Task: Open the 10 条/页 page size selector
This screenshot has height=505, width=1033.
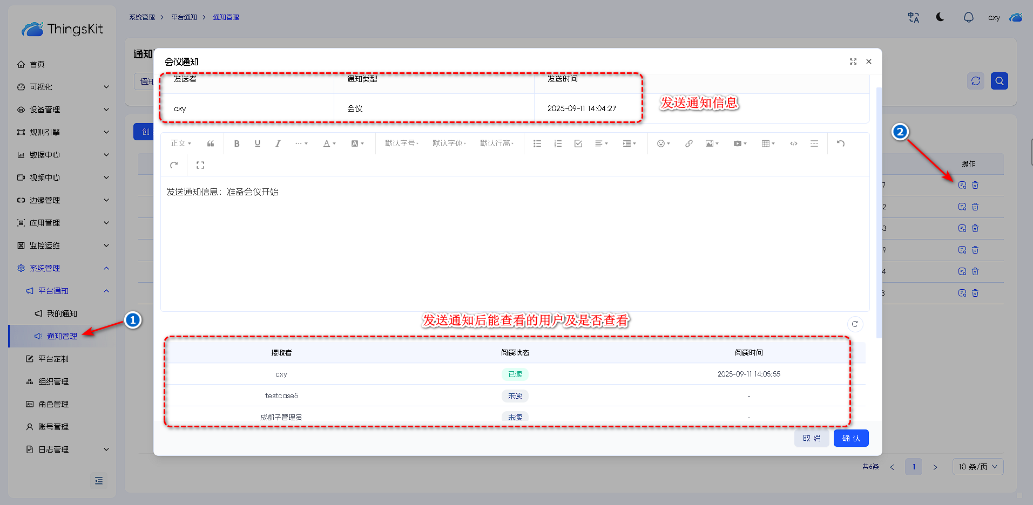Action: [977, 467]
